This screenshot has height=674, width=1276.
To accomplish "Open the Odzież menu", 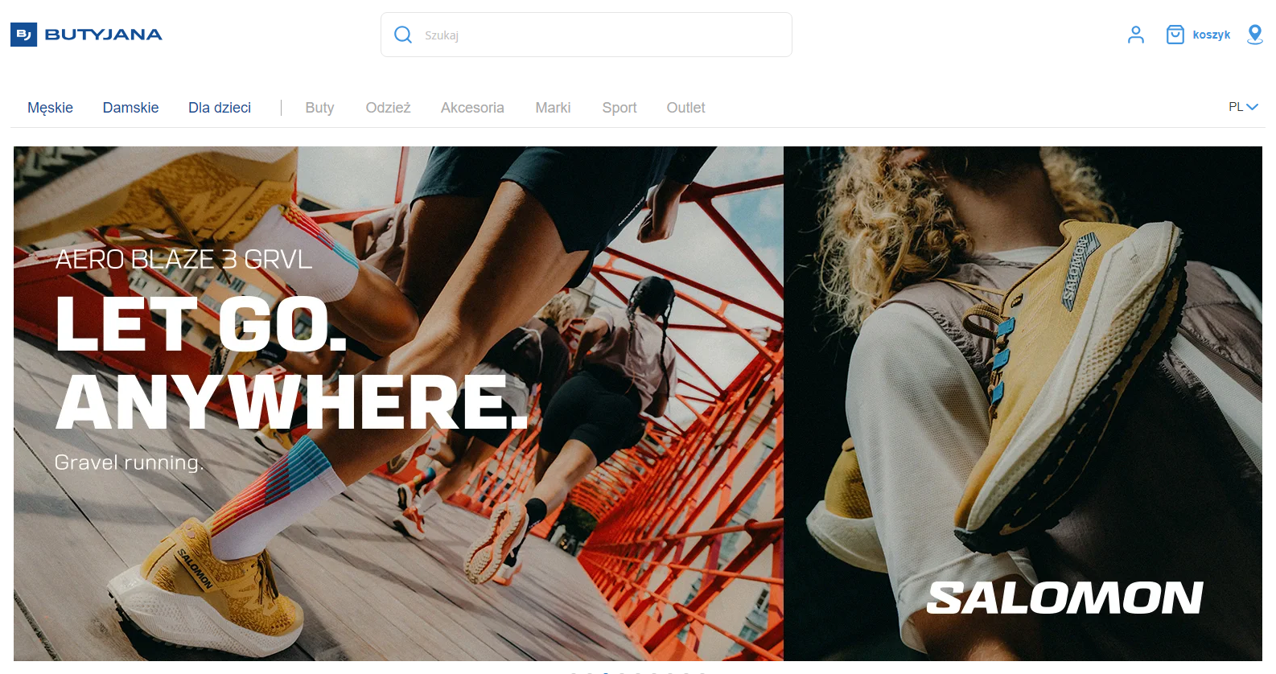I will coord(388,108).
